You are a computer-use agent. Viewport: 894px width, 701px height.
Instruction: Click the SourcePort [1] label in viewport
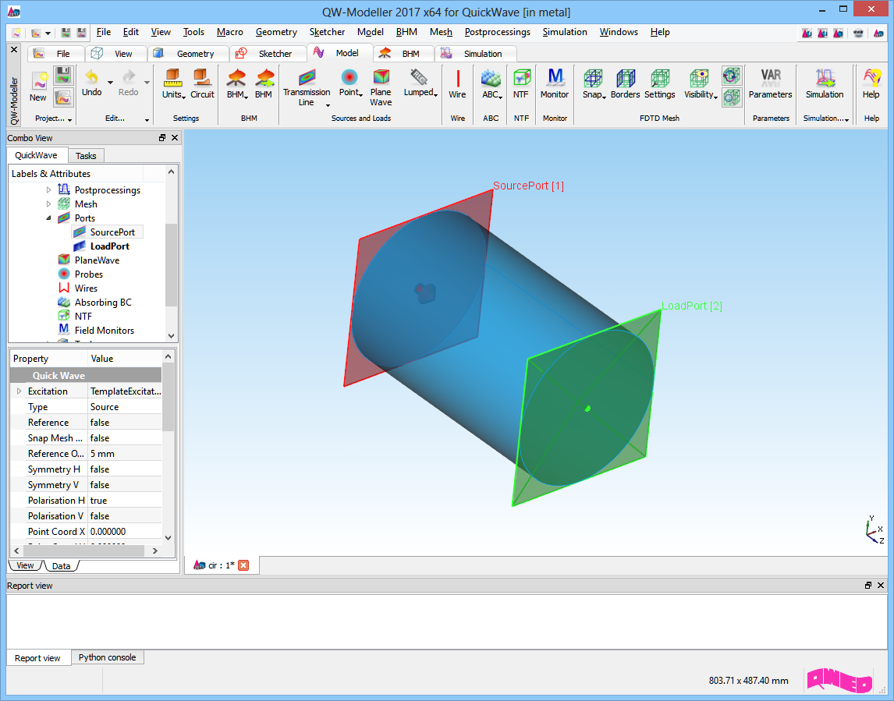point(529,186)
